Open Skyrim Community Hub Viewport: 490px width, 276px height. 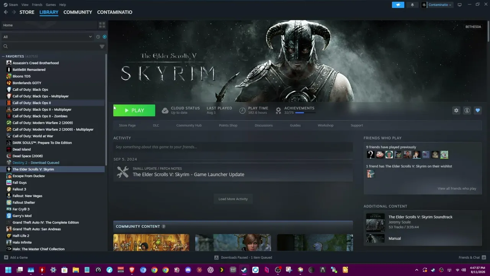pyautogui.click(x=189, y=125)
